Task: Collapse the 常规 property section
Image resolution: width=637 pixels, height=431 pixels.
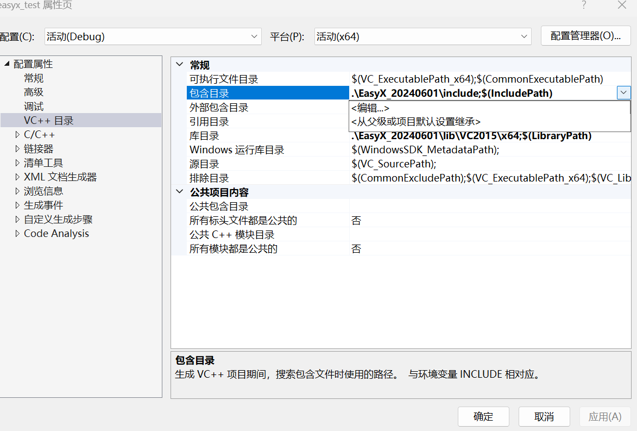Action: [180, 64]
